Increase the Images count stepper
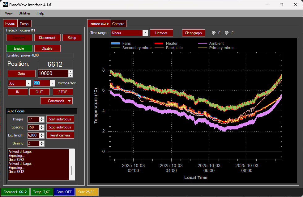 (42, 118)
